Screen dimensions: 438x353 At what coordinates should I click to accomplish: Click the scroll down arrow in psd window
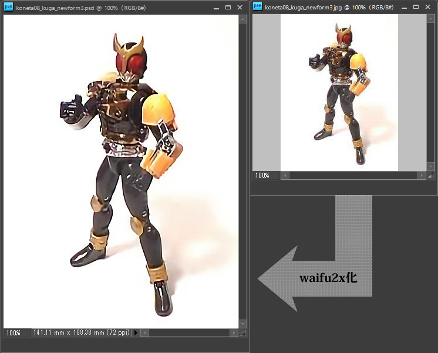242,324
